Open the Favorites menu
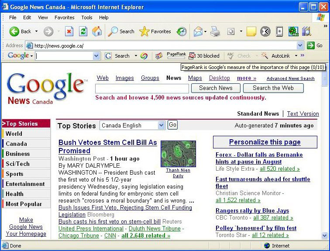The height and width of the screenshot is (251, 330). click(64, 17)
